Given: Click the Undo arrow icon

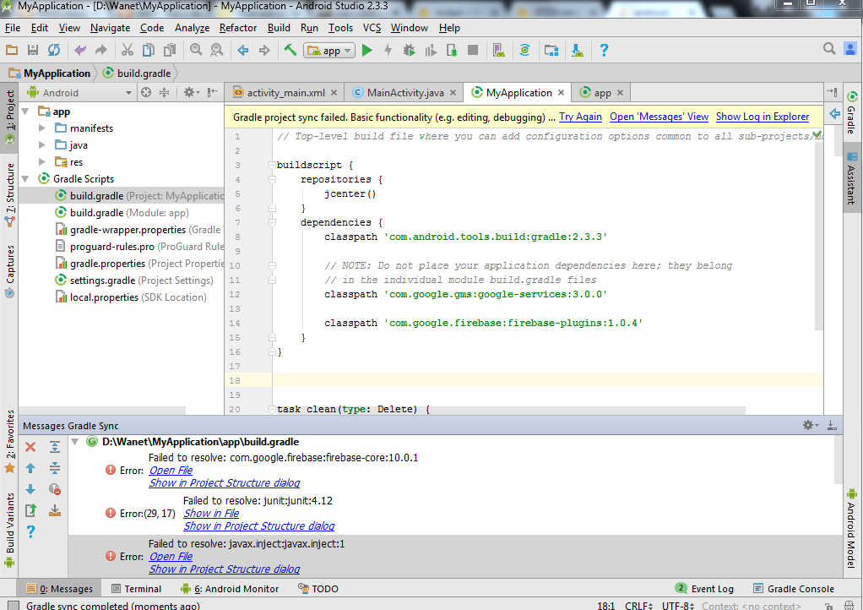Looking at the screenshot, I should coord(80,50).
